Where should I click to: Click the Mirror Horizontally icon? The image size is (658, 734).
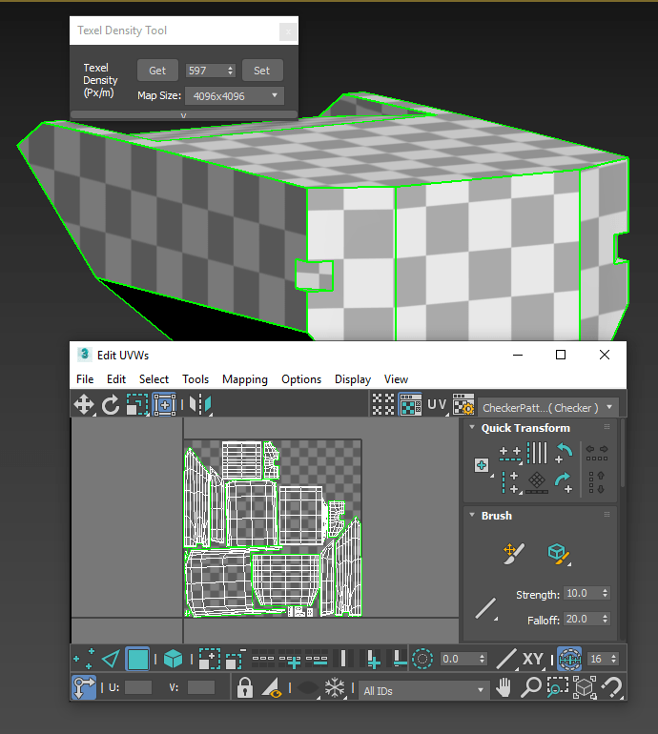pos(200,404)
